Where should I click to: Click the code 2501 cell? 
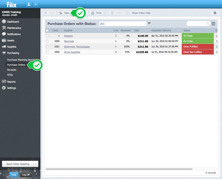pyautogui.click(x=57, y=47)
